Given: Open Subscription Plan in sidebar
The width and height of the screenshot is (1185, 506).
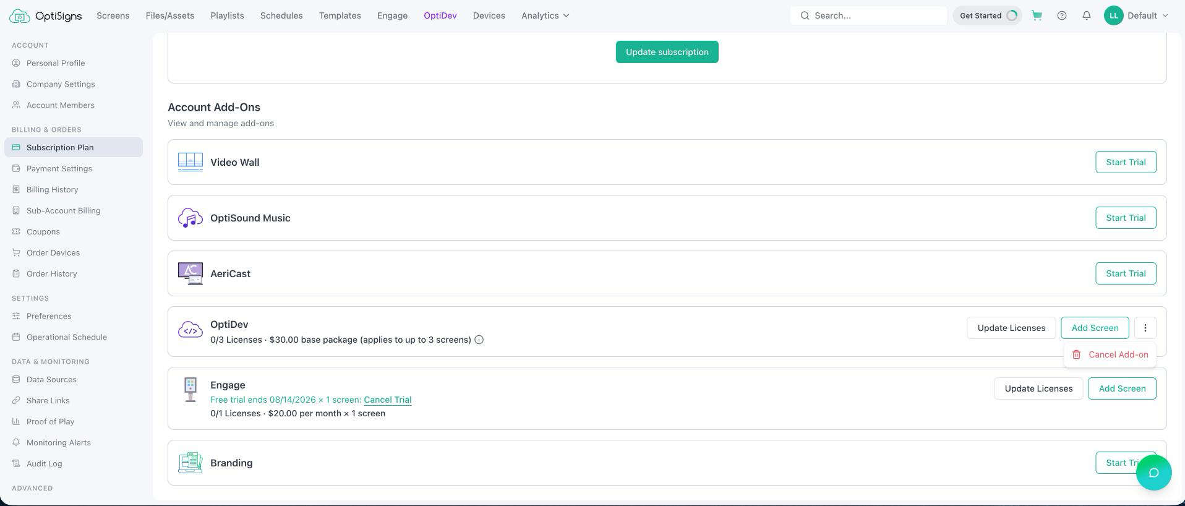Looking at the screenshot, I should click(x=74, y=147).
